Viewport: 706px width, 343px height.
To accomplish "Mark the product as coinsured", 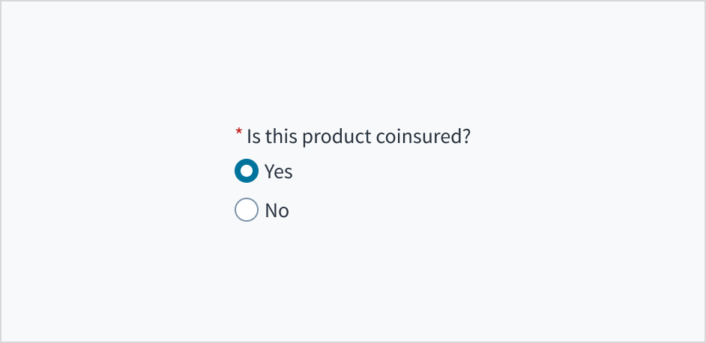I will point(247,171).
